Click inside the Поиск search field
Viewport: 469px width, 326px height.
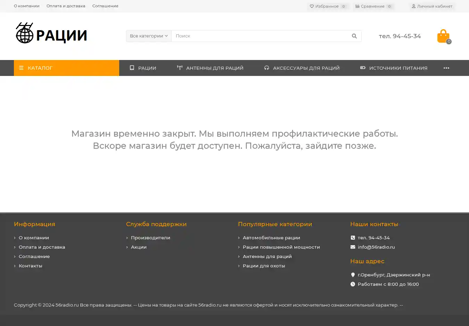[259, 36]
